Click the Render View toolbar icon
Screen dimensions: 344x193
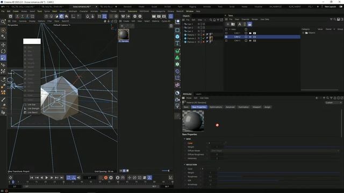(154, 16)
